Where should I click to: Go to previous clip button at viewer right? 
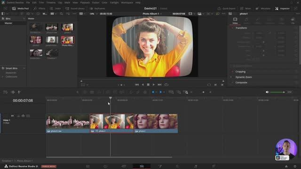coord(222,84)
